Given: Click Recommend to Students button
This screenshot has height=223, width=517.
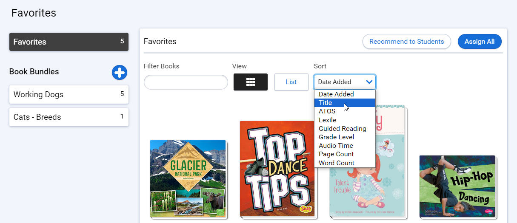Looking at the screenshot, I should click(406, 42).
